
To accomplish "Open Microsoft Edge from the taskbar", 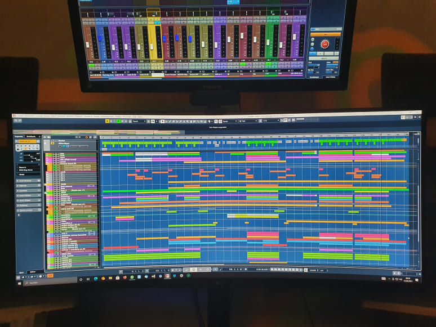I will [96, 279].
